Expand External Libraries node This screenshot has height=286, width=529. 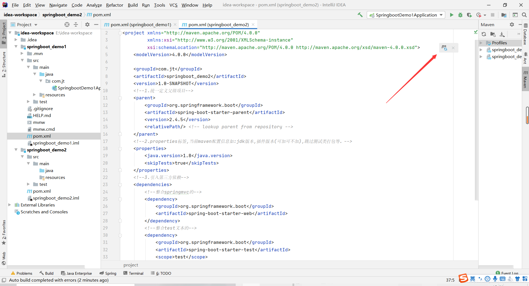pyautogui.click(x=10, y=205)
